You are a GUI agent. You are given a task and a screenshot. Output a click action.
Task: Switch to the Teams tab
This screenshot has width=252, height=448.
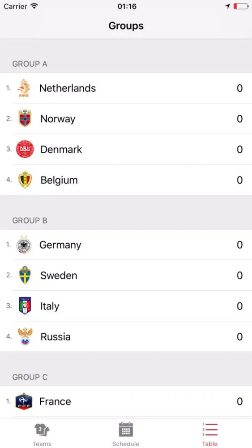pyautogui.click(x=42, y=434)
